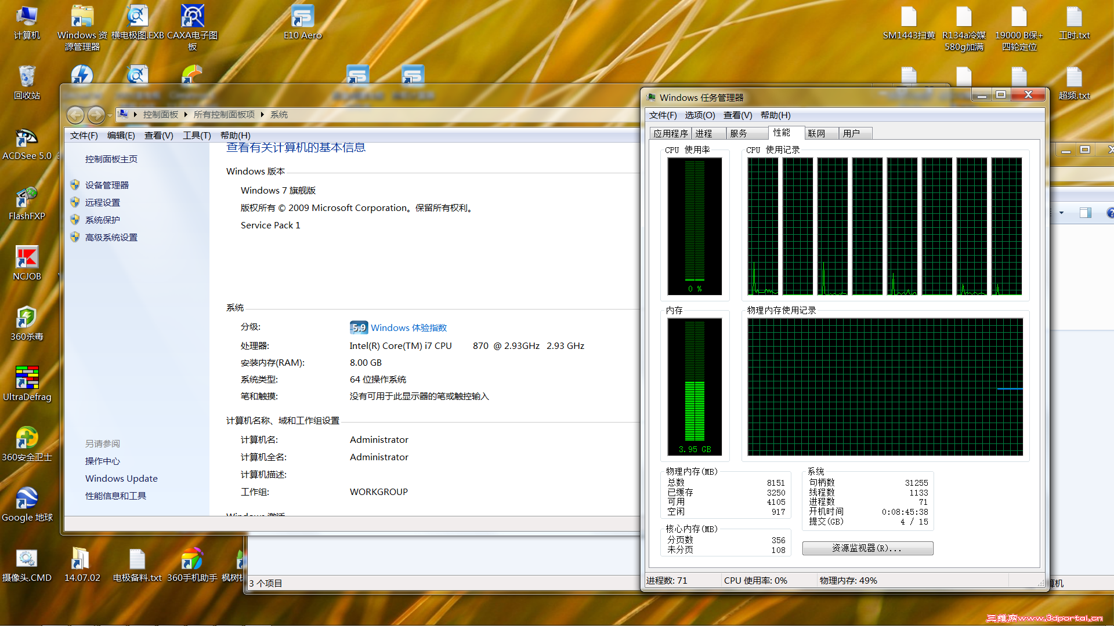Image resolution: width=1114 pixels, height=626 pixels.
Task: Click the back arrow in Control Panel
Action: point(75,115)
